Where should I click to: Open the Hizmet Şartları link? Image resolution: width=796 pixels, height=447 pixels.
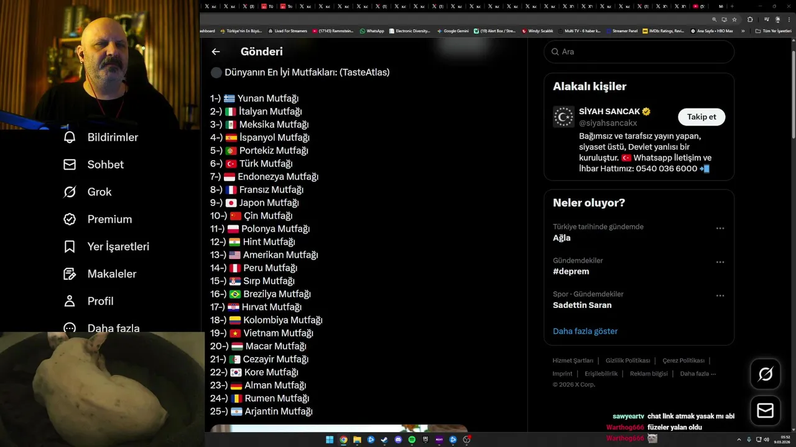click(573, 361)
